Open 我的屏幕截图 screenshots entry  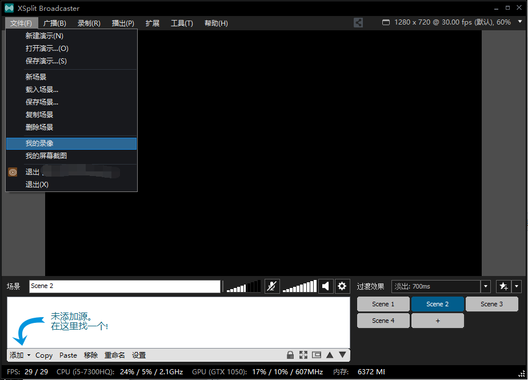(71, 156)
